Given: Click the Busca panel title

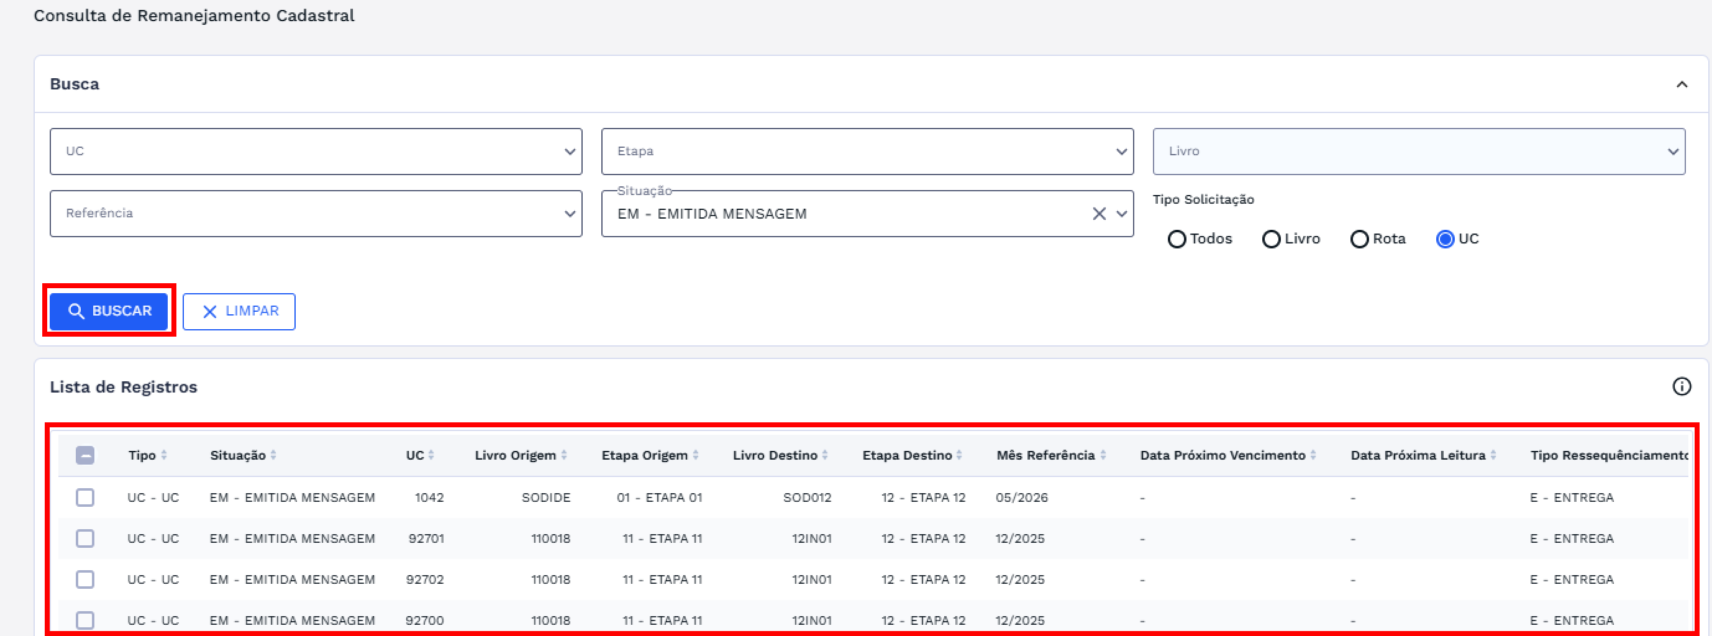Looking at the screenshot, I should [x=75, y=84].
